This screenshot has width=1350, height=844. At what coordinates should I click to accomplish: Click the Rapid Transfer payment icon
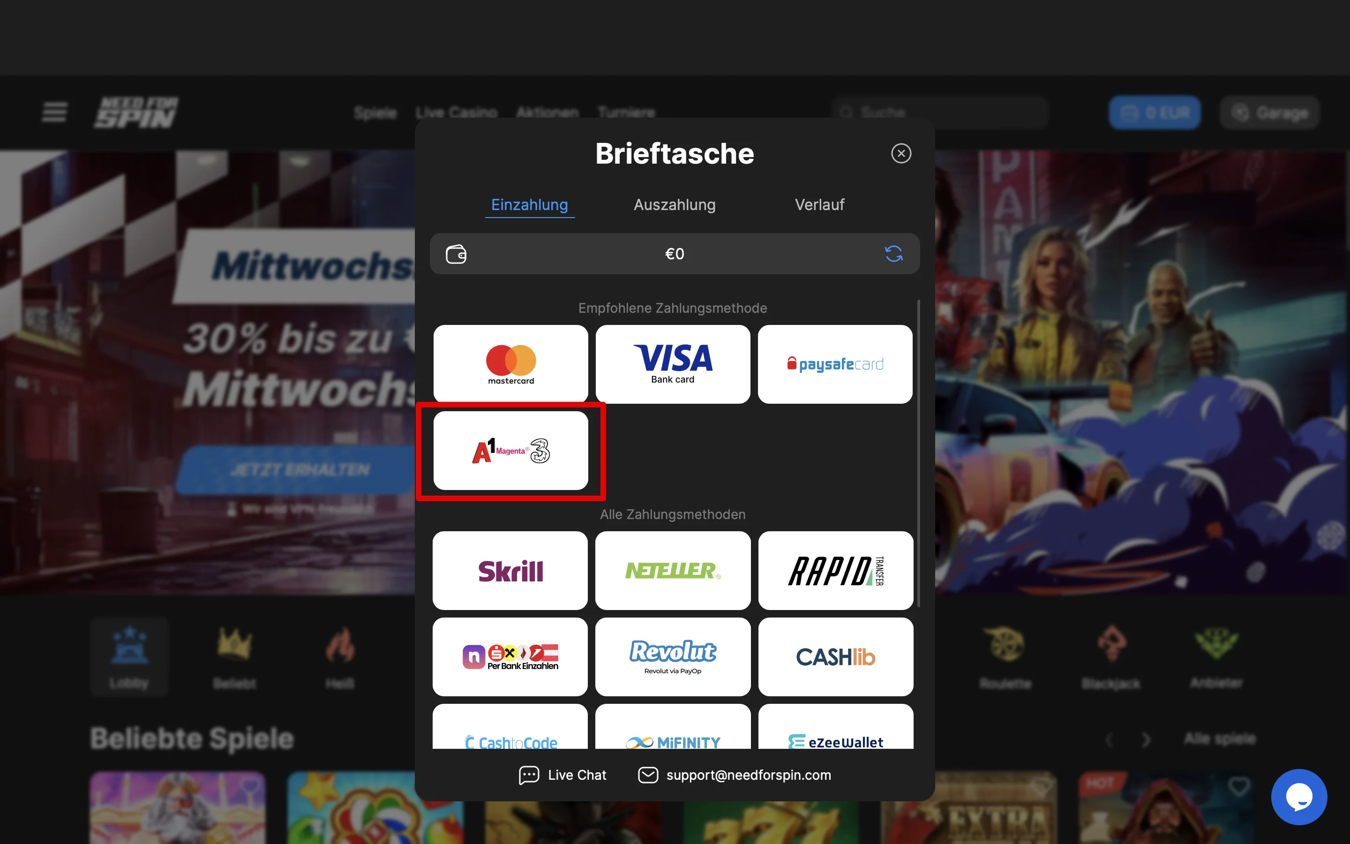[x=835, y=571]
